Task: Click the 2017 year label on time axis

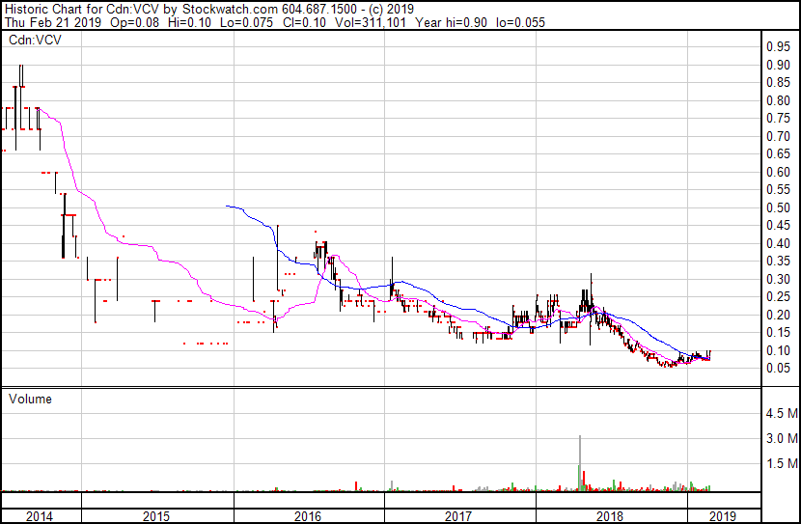Action: tap(458, 516)
